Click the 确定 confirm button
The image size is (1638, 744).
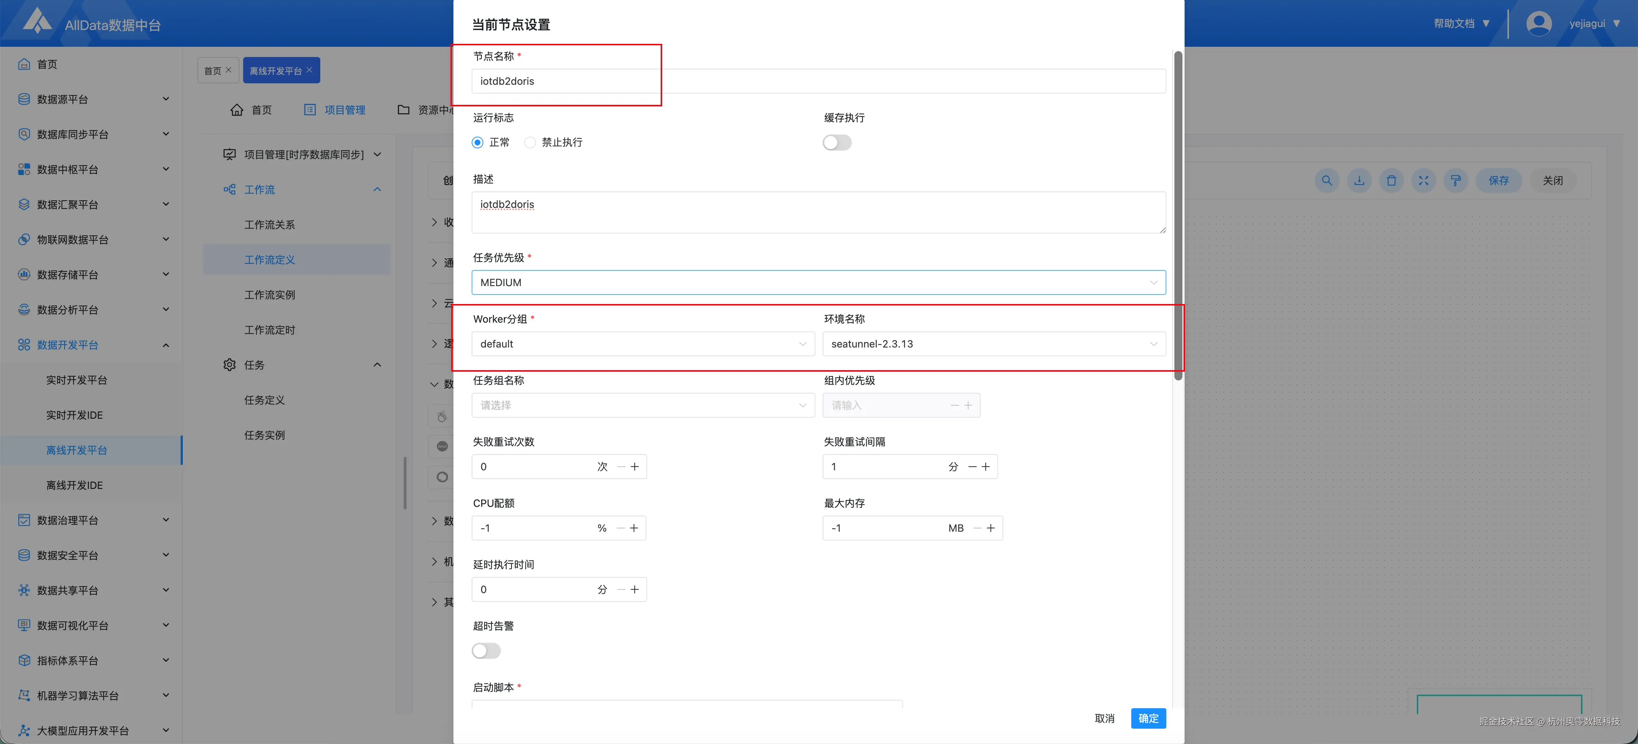1148,718
